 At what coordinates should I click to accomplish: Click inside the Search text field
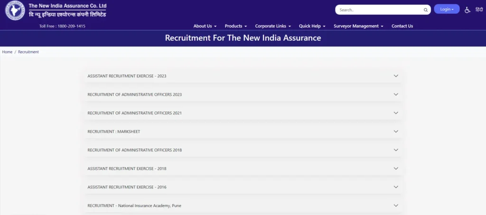click(x=377, y=10)
